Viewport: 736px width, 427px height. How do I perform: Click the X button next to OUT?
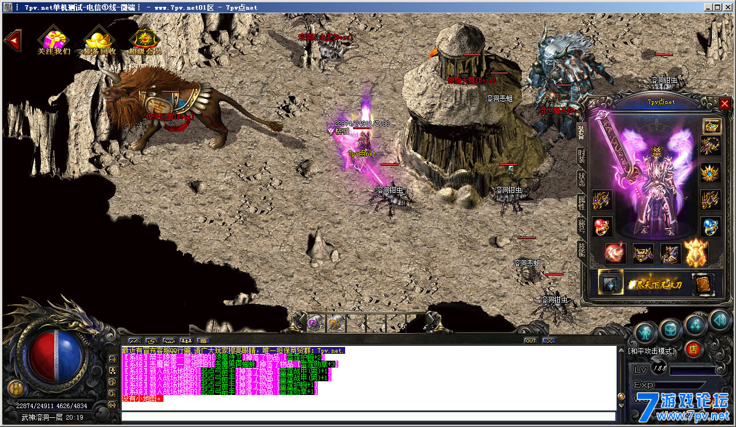tap(549, 341)
